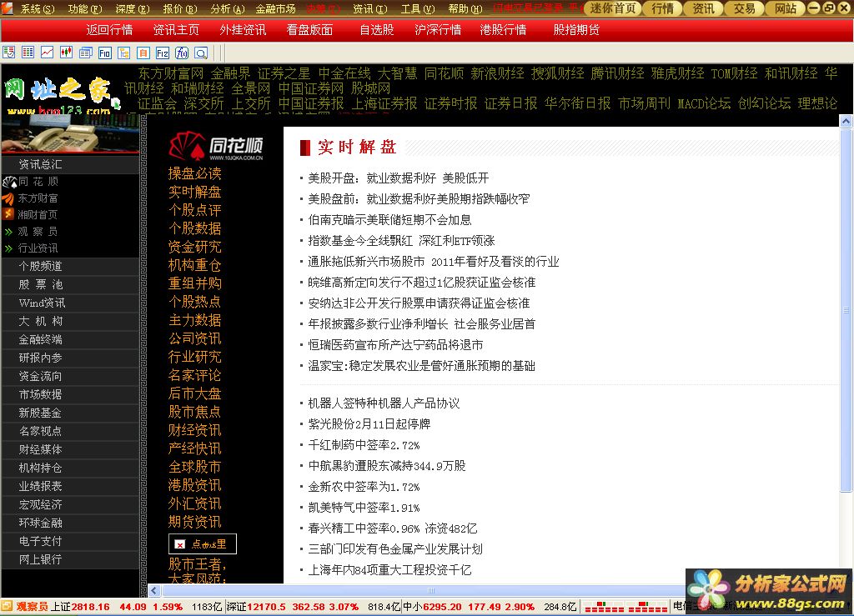
Task: Open 港股行情 in the red navigation bar
Action: tap(503, 30)
